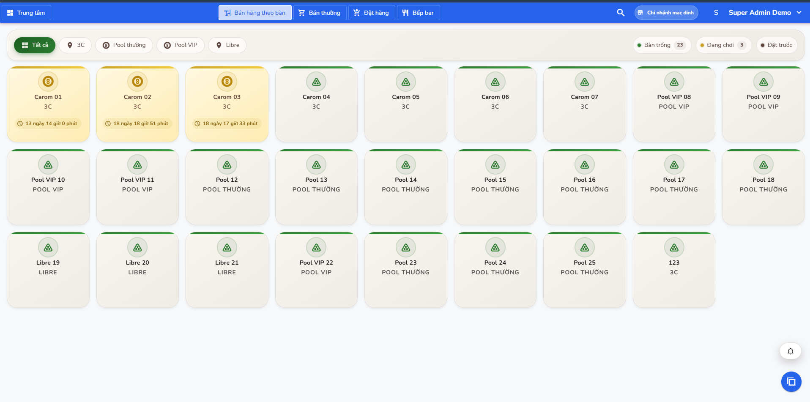Viewport: 810px width, 402px height.
Task: Click the Carom 04 rack icon
Action: 316,82
